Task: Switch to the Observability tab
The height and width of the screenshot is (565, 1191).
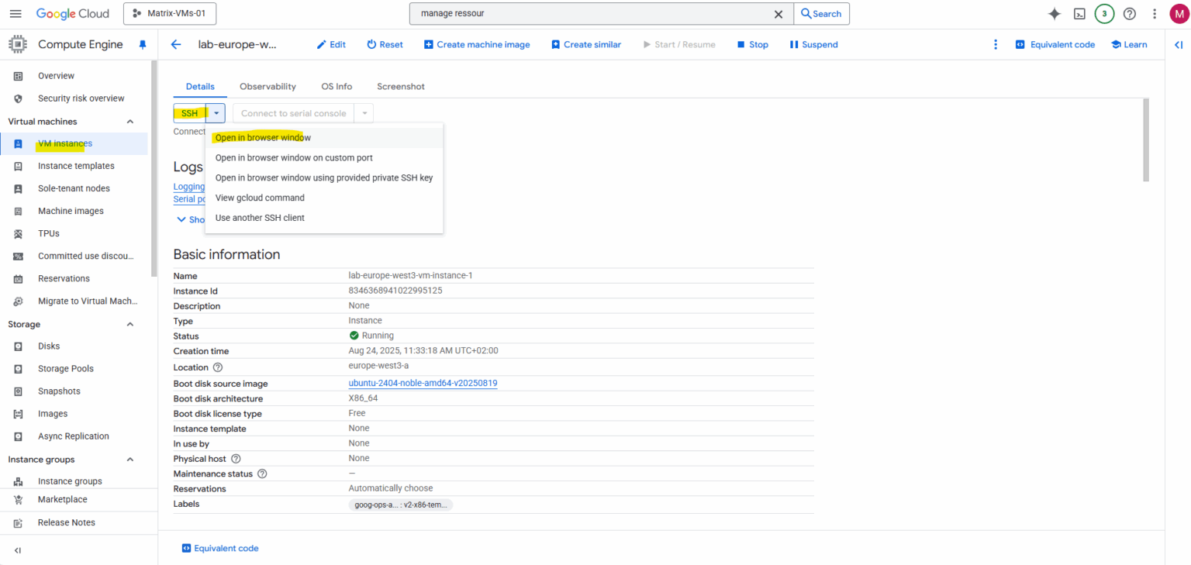Action: pyautogui.click(x=268, y=86)
